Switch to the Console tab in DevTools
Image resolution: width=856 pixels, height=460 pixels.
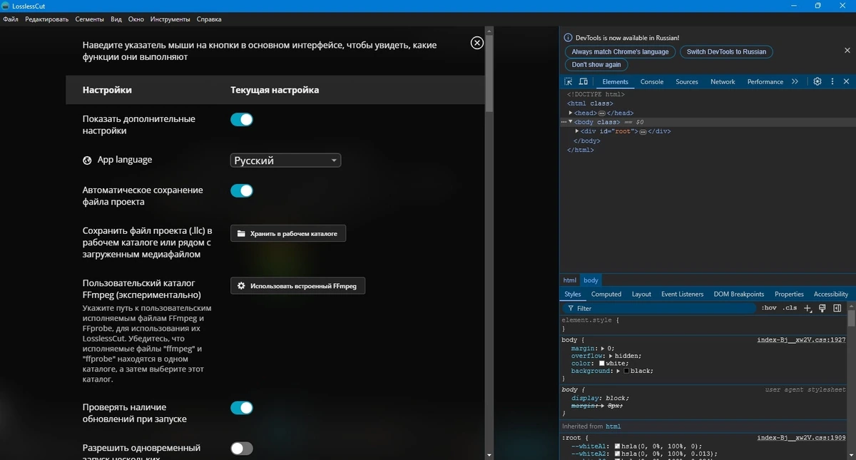tap(652, 81)
